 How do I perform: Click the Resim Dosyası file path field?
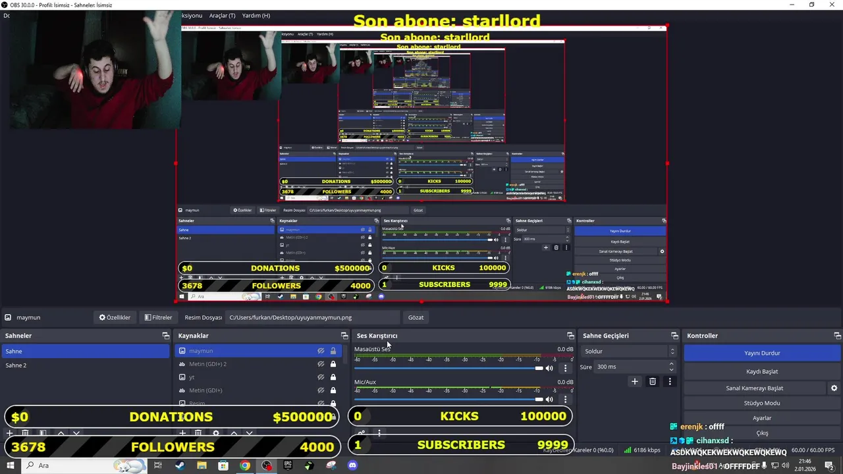312,317
